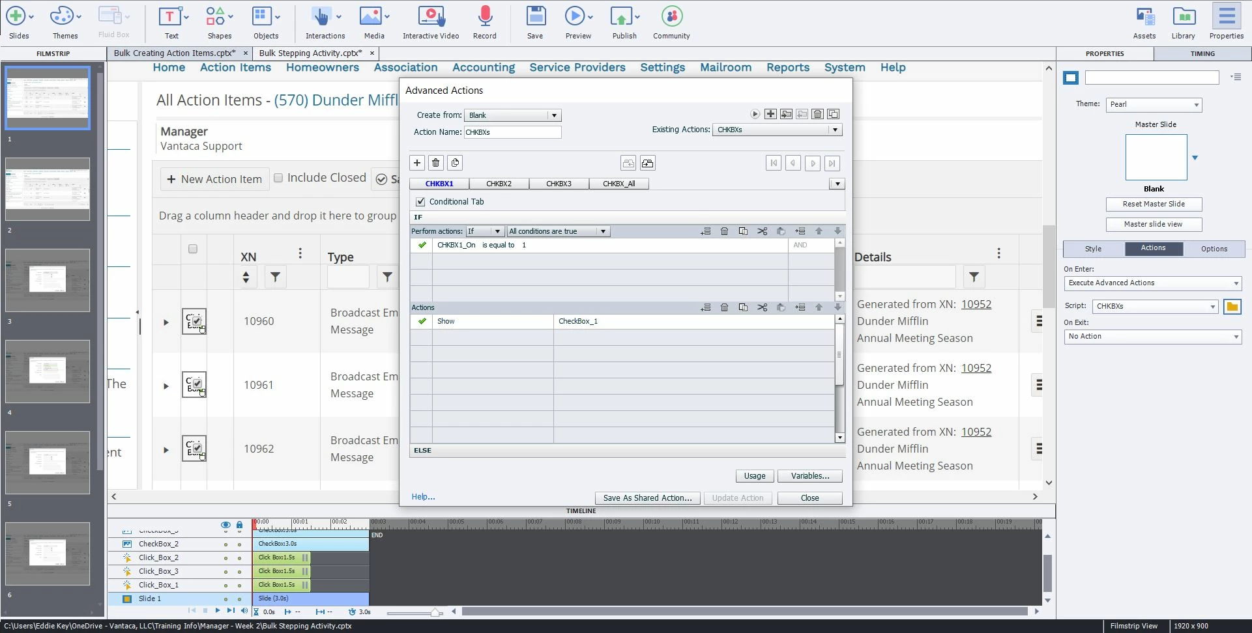Create a new action with the top plus icon

770,114
